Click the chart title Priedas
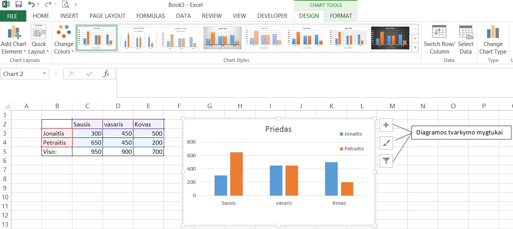The height and width of the screenshot is (229, 513). [278, 129]
